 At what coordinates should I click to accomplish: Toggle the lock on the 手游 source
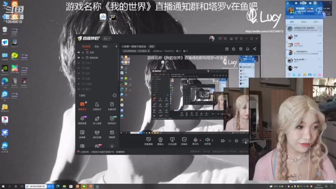(83, 52)
